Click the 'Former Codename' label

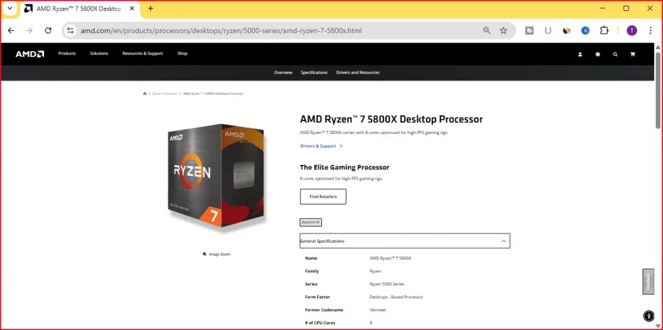[x=324, y=310]
